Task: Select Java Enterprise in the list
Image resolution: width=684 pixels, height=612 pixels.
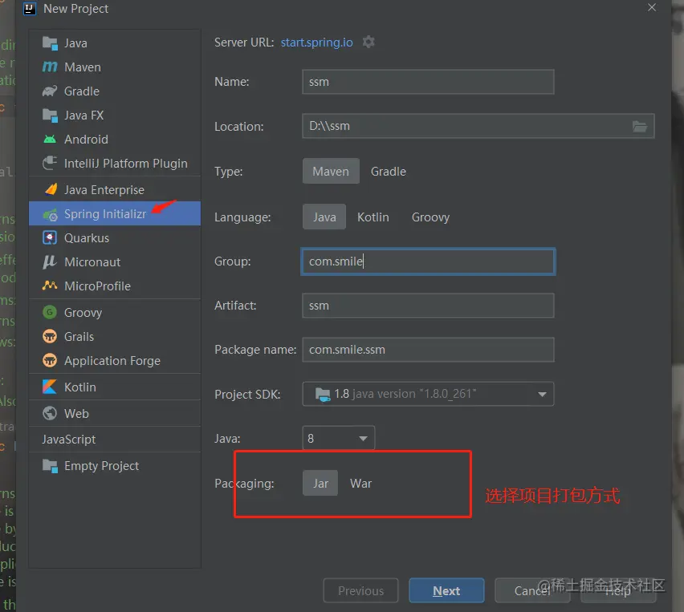Action: (x=115, y=190)
